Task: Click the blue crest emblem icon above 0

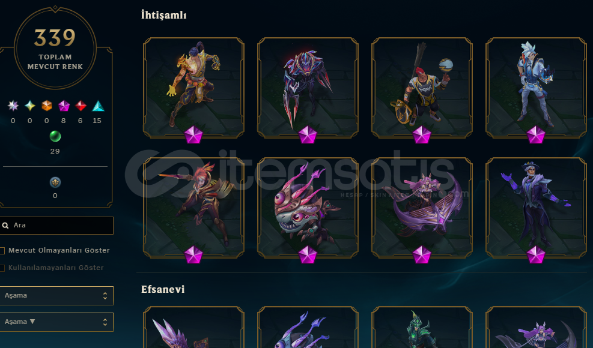Action: [55, 182]
